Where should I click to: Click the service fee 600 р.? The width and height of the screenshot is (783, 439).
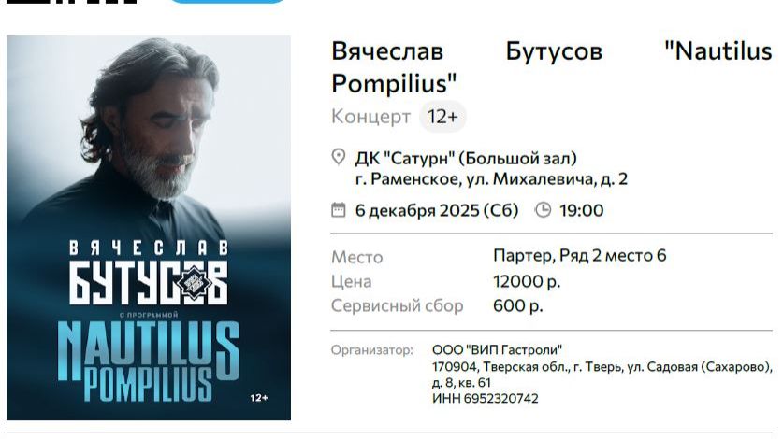point(518,305)
